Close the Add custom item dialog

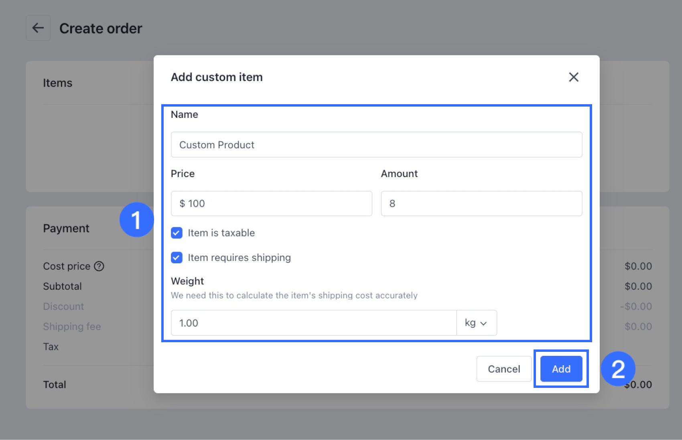point(573,77)
